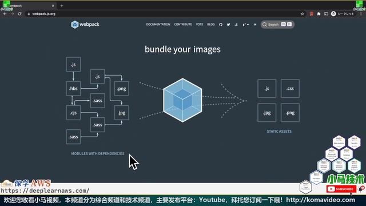Open the DOCUMENTATION menu item
The width and height of the screenshot is (366, 206).
158,24
